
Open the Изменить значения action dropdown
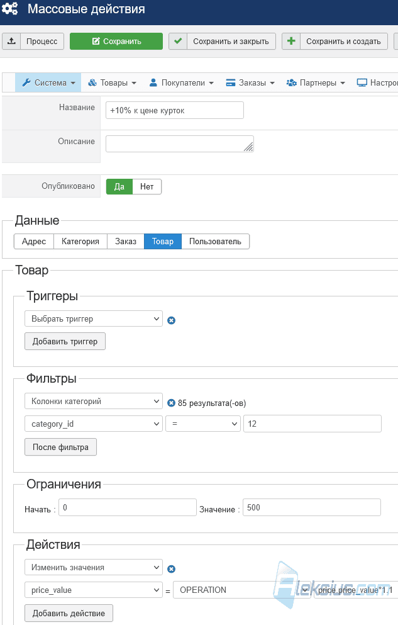[94, 567]
